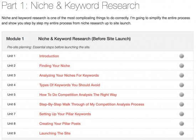
Task: Open Creating Your Pillar Posts lesson
Action: 60,124
